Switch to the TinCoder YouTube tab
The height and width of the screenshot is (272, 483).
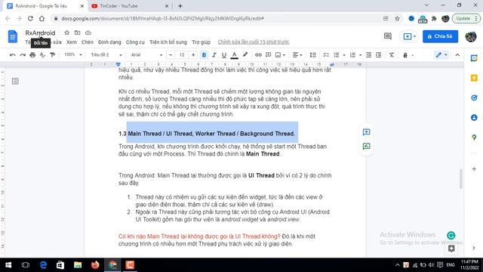point(129,6)
